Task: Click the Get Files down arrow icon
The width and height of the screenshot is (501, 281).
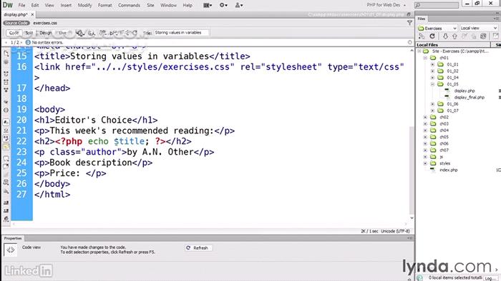Action: (445, 36)
